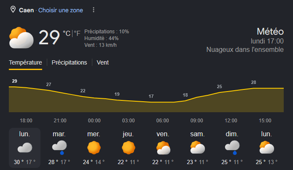The image size is (293, 170).
Task: Select Friday's partly cloudy forecast icon
Action: click(x=163, y=148)
